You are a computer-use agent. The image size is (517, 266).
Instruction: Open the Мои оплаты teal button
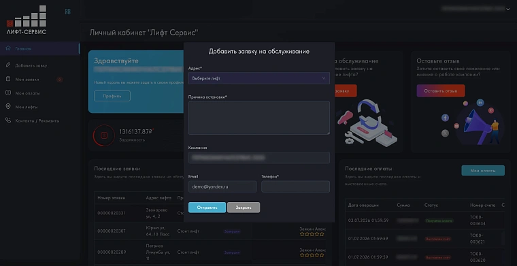[x=483, y=170]
